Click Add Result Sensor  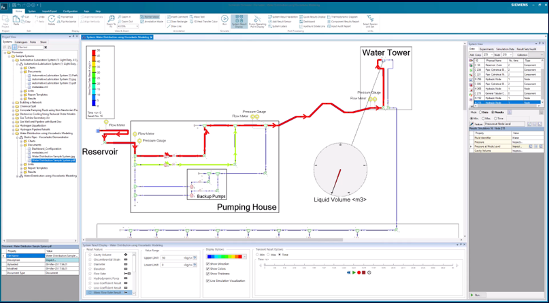pyautogui.click(x=280, y=21)
